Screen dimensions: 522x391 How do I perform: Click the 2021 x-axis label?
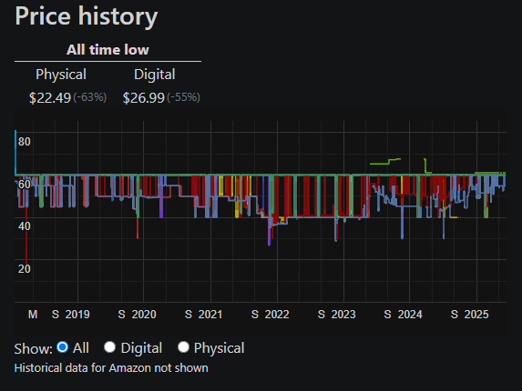click(210, 315)
